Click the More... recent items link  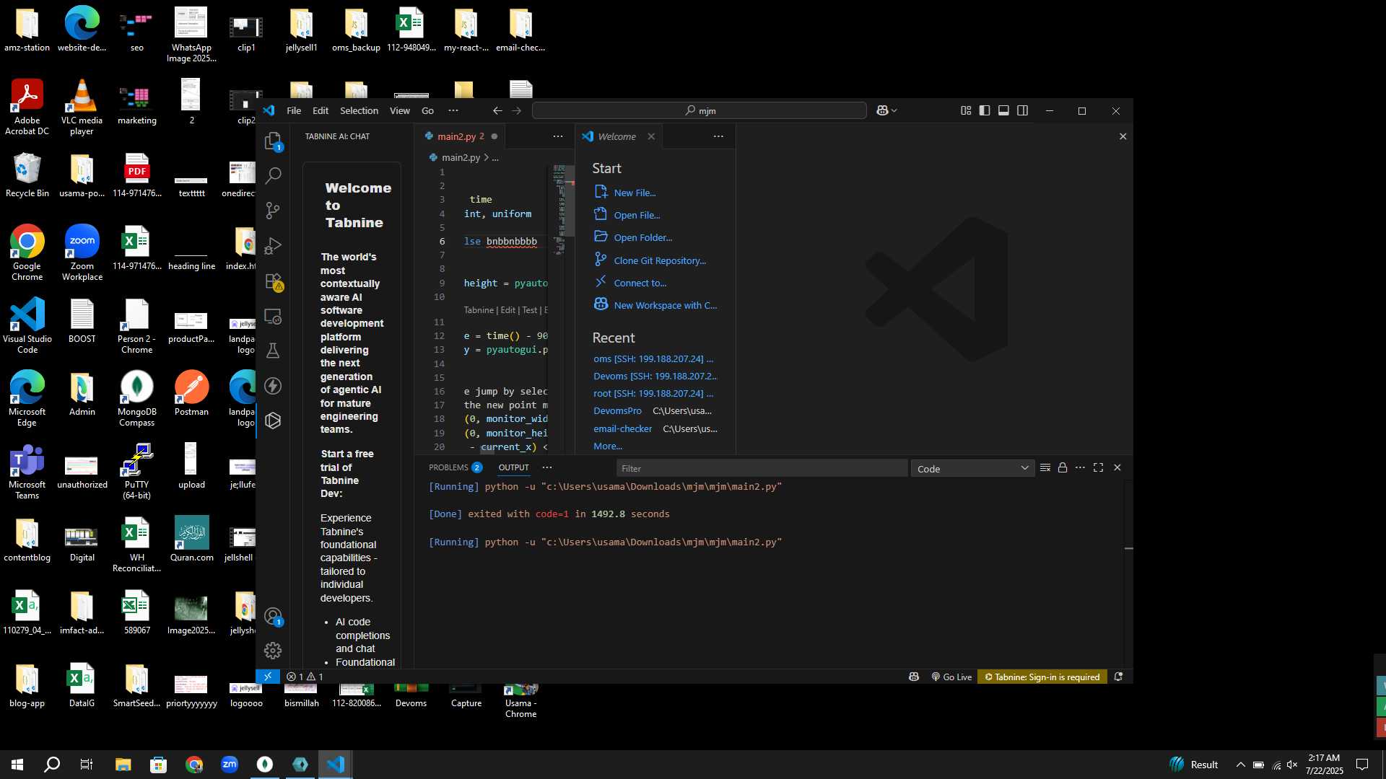click(608, 446)
